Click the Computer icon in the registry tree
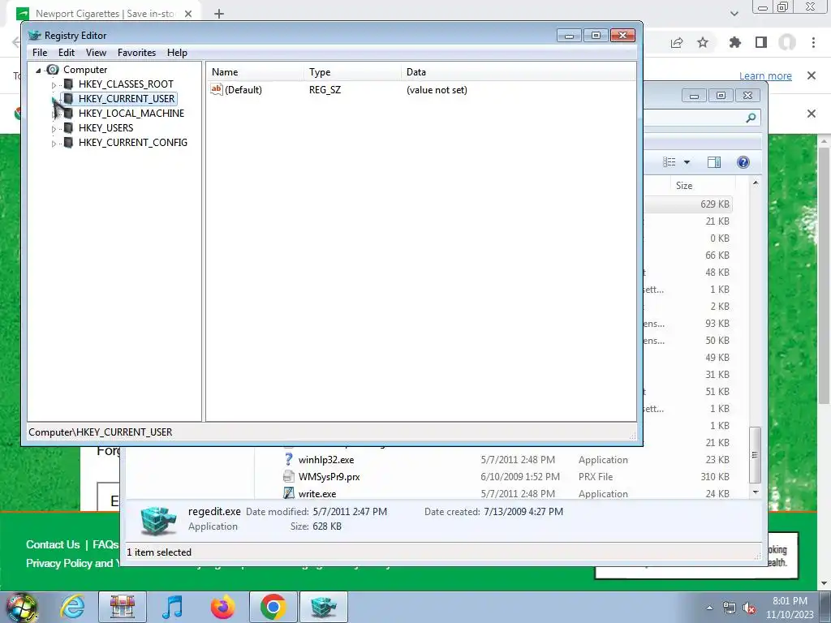The image size is (831, 623). [53, 70]
